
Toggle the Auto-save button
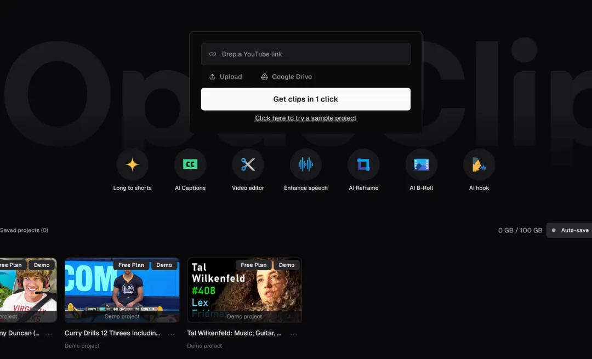tap(570, 230)
